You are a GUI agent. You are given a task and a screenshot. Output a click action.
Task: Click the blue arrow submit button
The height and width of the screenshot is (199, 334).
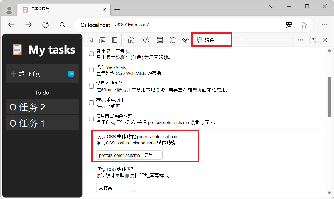[71, 74]
